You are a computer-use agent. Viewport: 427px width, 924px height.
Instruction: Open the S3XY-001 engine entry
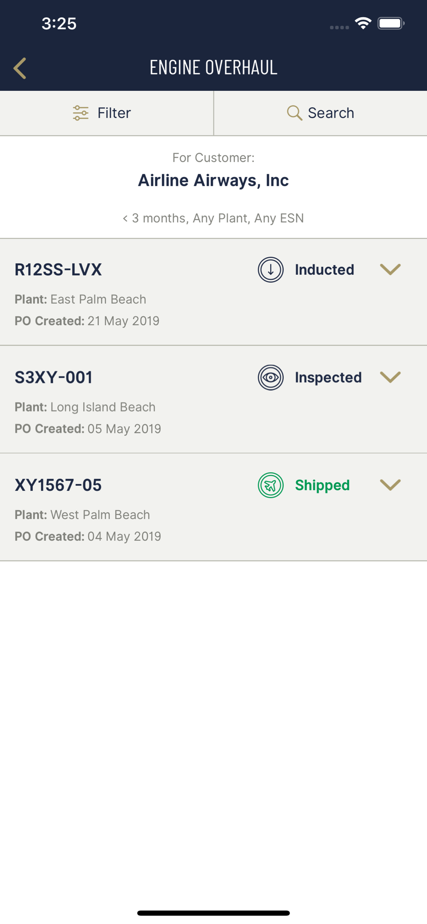tap(54, 377)
